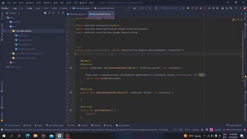Toggle the Gradle tool window on right edge

tap(245, 16)
